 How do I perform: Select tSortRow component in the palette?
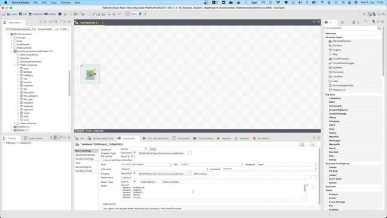tap(337, 45)
